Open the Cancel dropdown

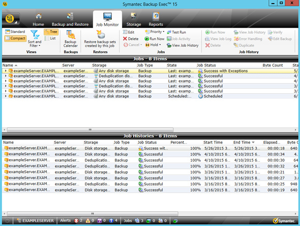(133, 45)
